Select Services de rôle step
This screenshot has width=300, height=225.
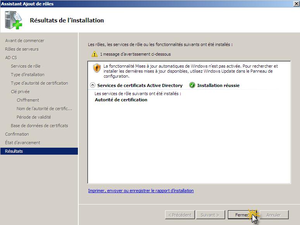coord(26,66)
